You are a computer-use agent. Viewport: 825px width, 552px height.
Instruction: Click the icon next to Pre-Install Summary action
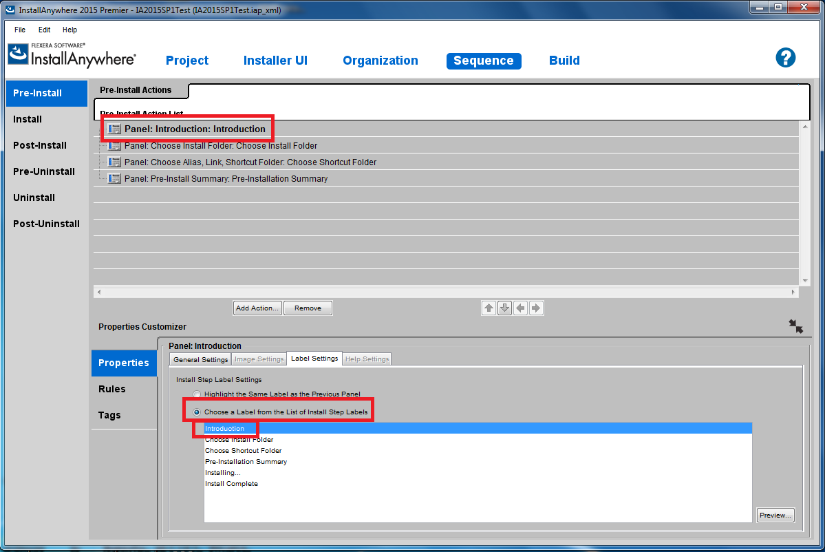(x=114, y=179)
